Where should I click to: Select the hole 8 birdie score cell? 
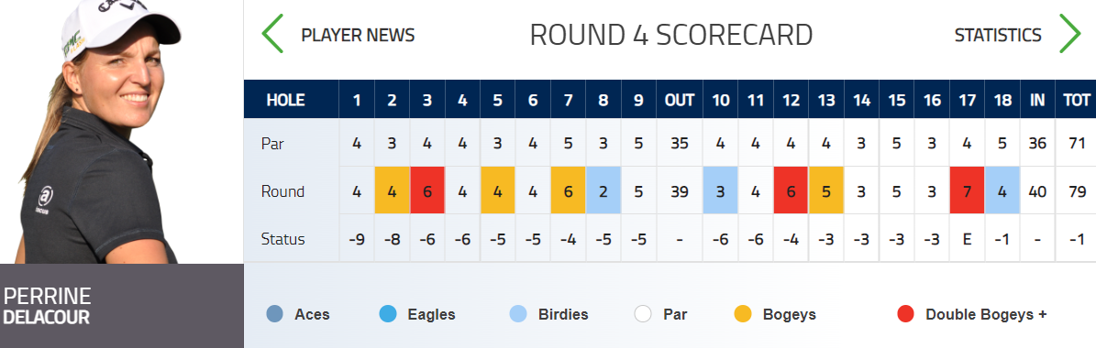pyautogui.click(x=603, y=190)
